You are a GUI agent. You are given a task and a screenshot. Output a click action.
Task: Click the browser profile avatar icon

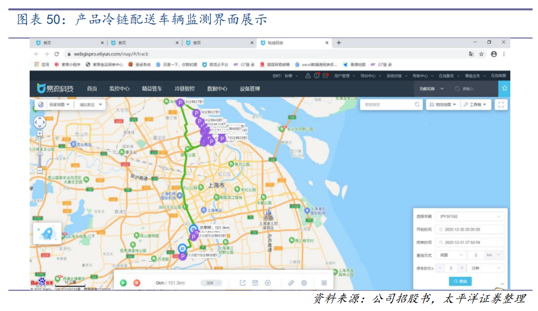[494, 54]
